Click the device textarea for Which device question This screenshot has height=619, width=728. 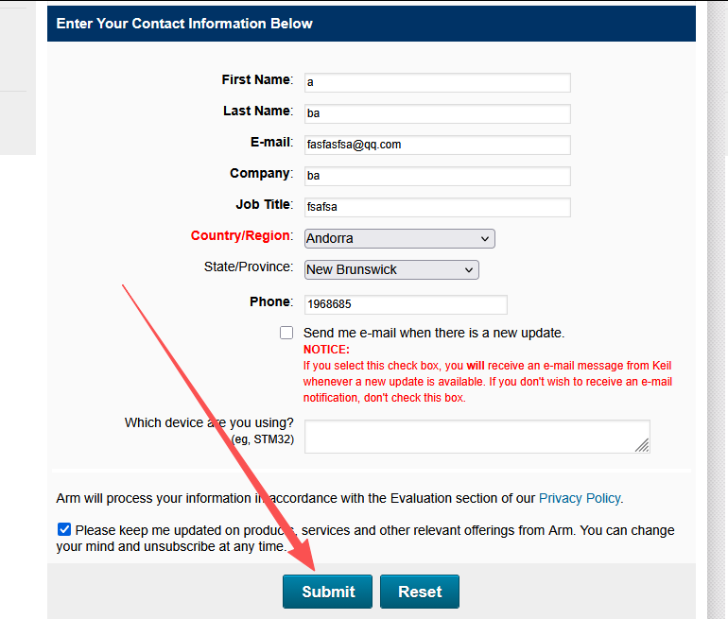pyautogui.click(x=477, y=437)
